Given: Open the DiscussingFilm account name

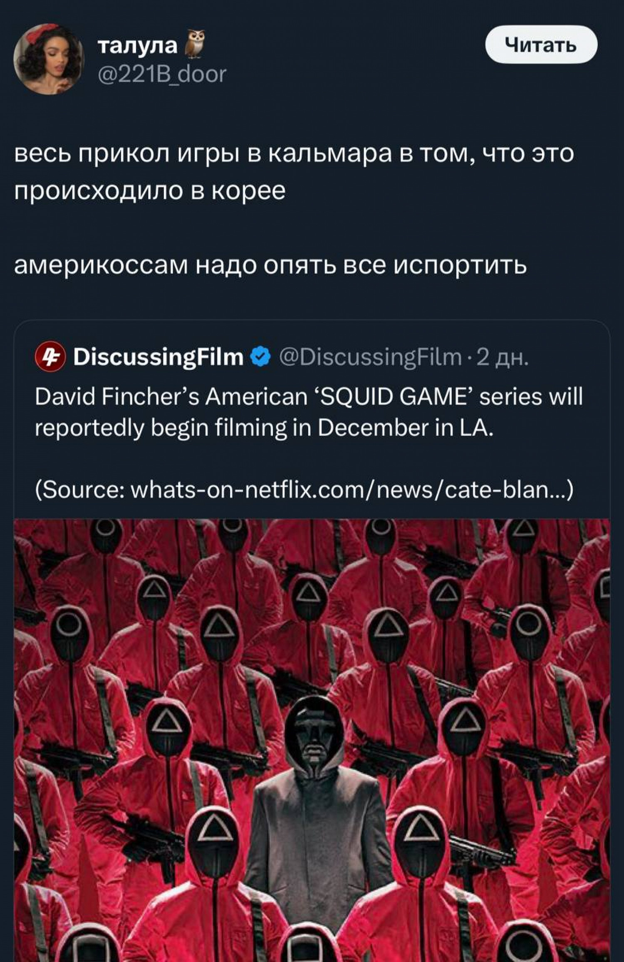Looking at the screenshot, I should 158,357.
